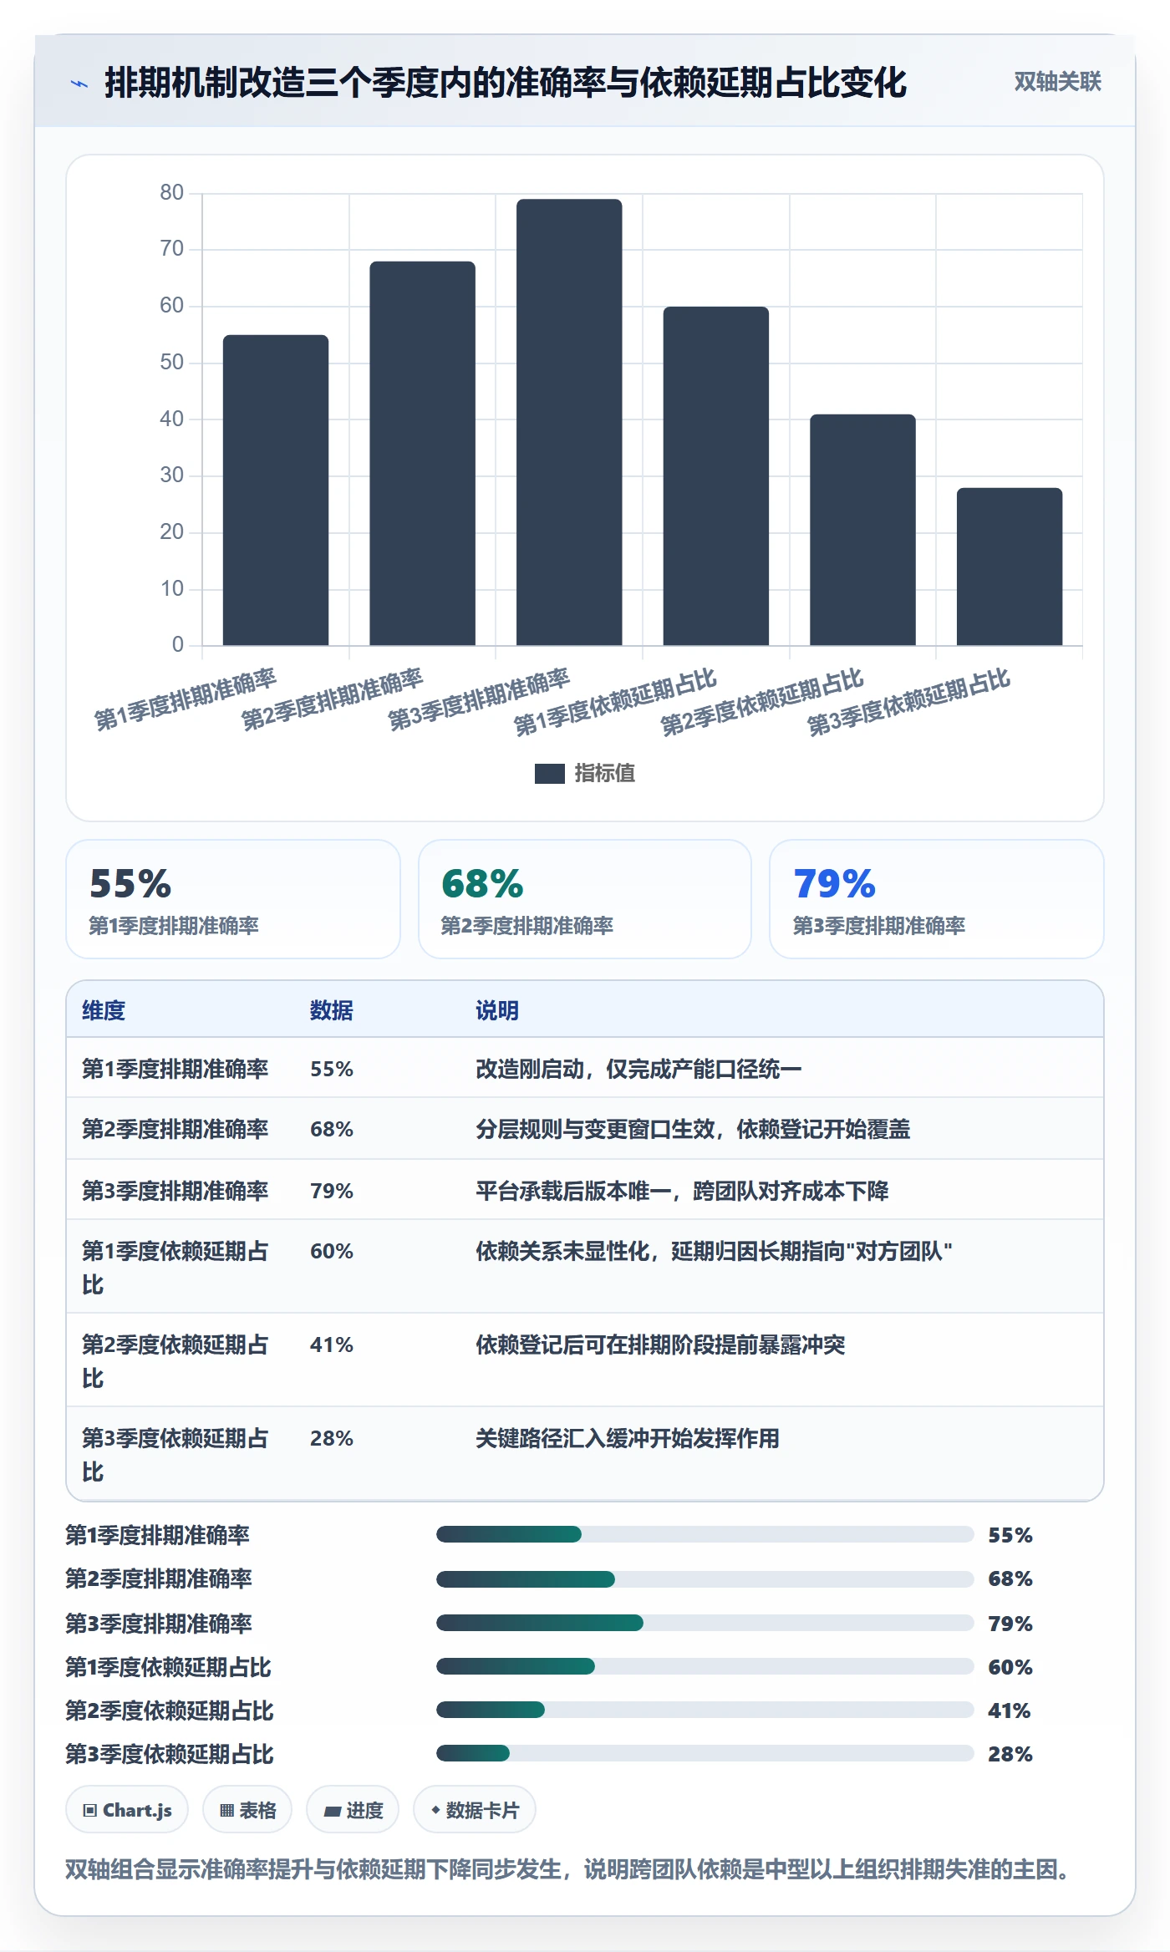Click the 68% cell in the table
Screen dimensions: 1170x1952
coord(332,1129)
